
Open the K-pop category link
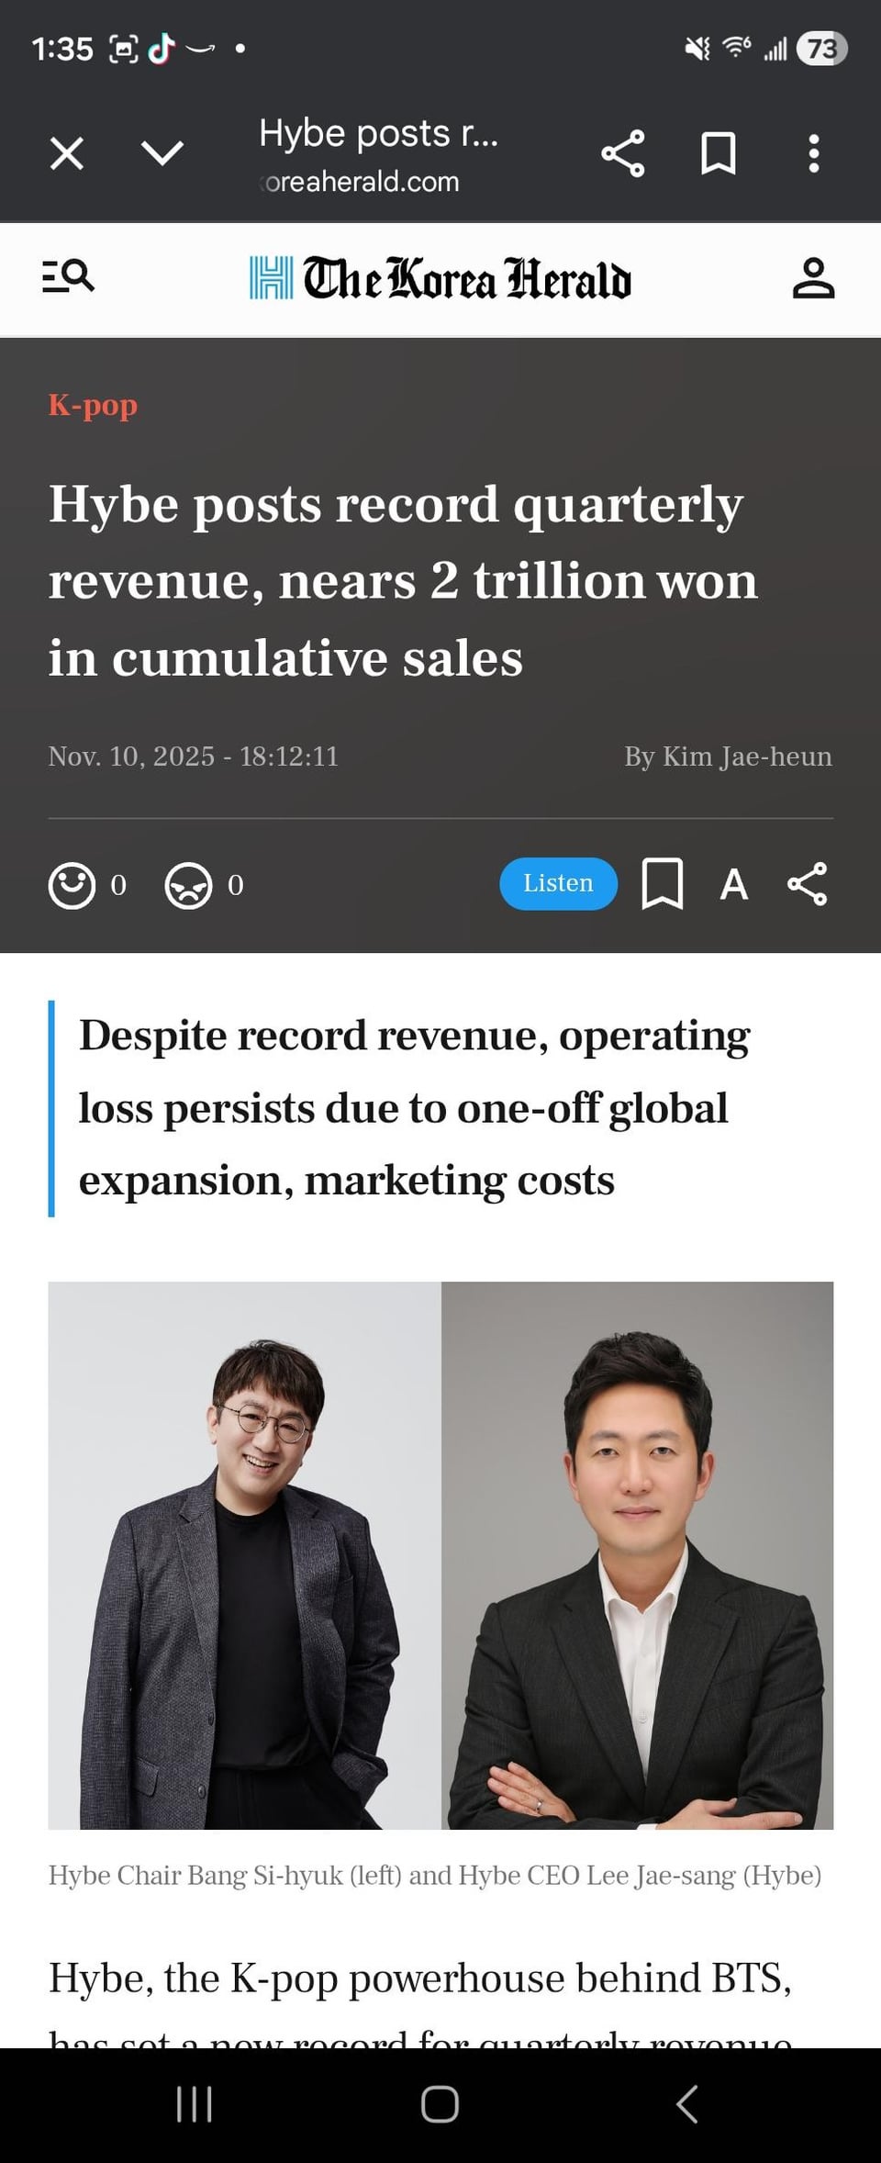pos(93,404)
